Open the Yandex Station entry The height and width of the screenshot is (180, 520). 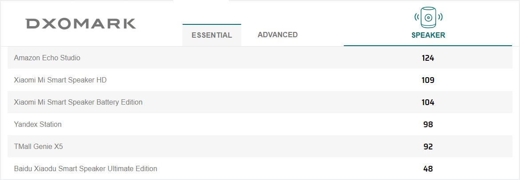click(x=38, y=124)
